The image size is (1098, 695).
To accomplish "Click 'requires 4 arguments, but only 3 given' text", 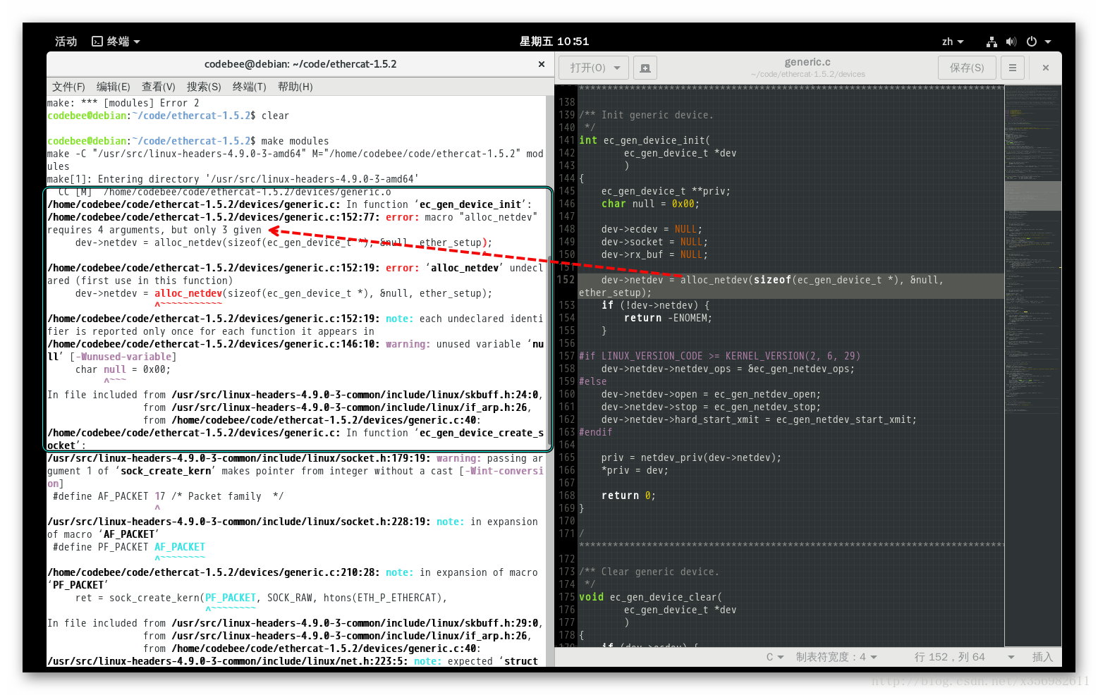I will pos(154,230).
